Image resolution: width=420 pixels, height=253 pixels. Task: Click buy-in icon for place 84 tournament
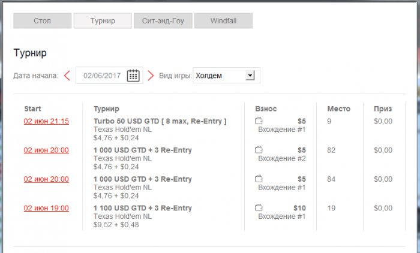[x=259, y=179]
